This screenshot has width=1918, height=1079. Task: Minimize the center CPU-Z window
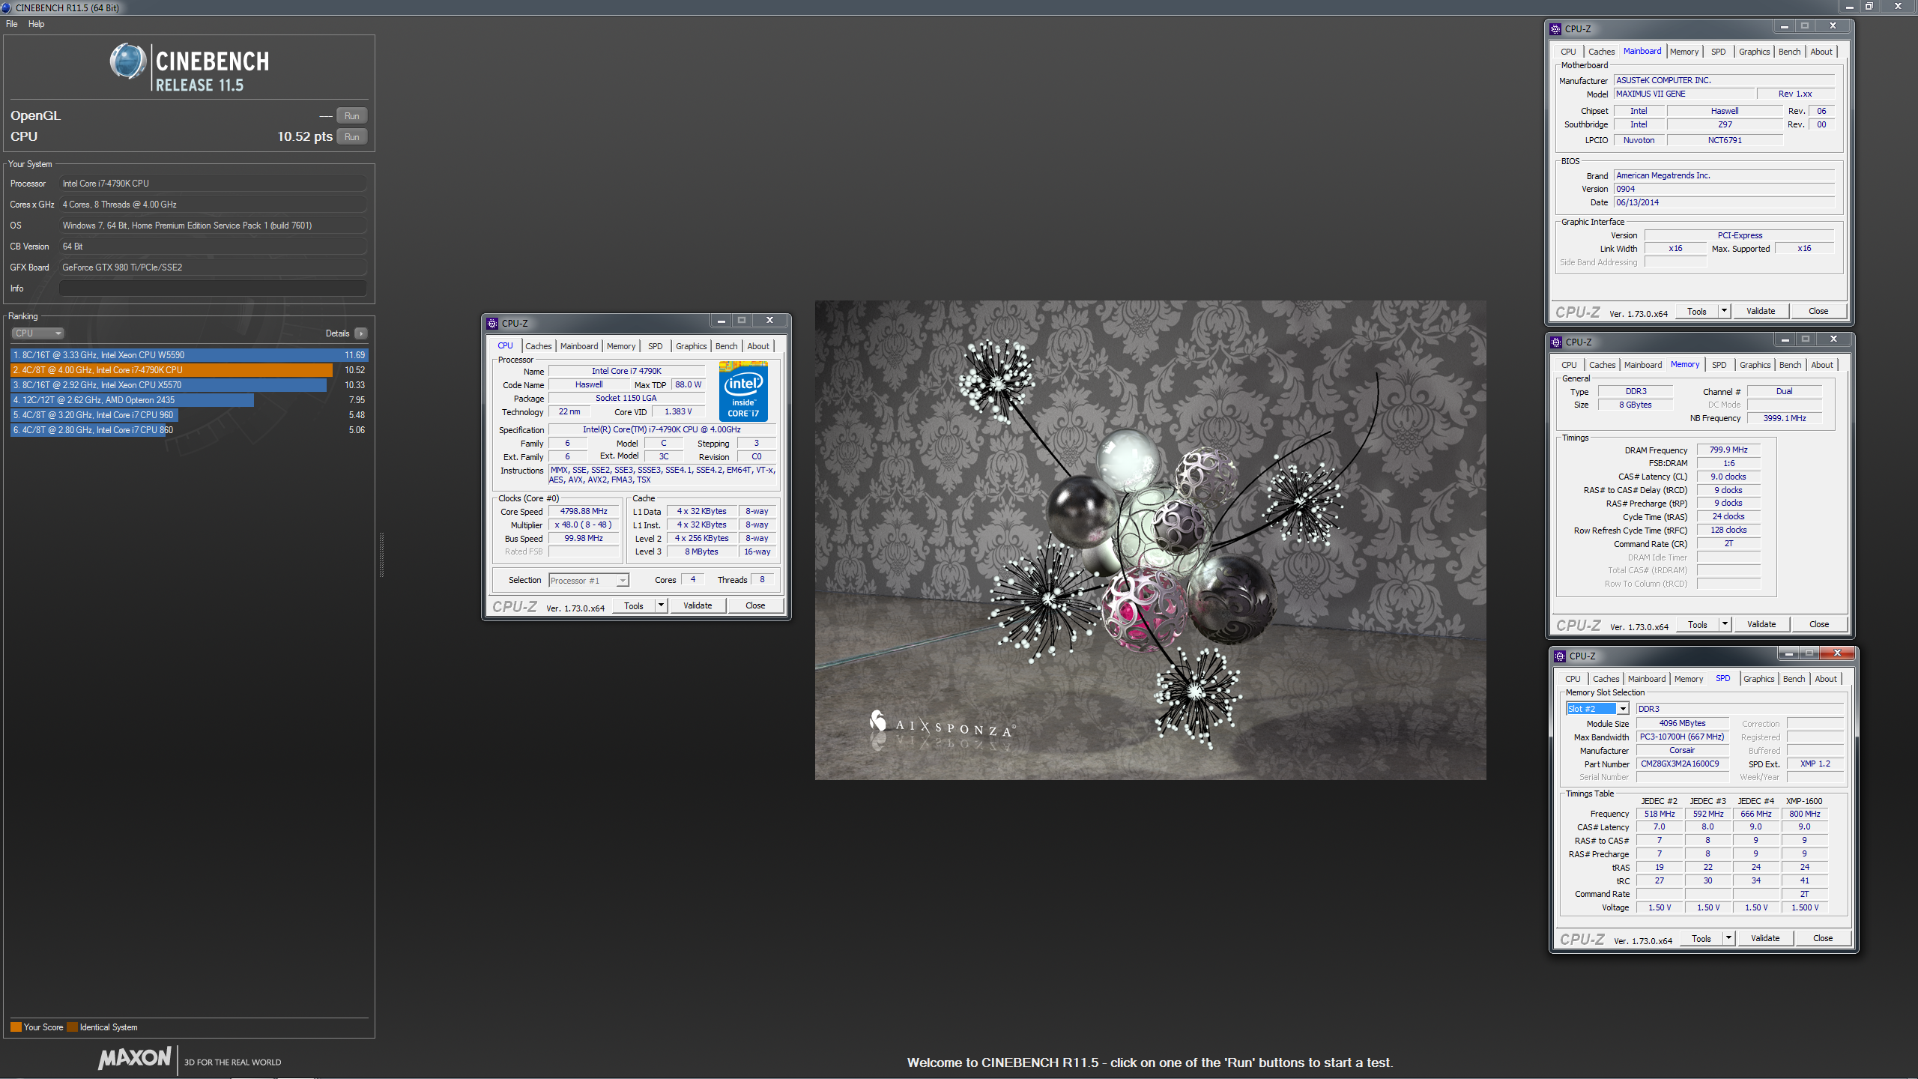[721, 321]
